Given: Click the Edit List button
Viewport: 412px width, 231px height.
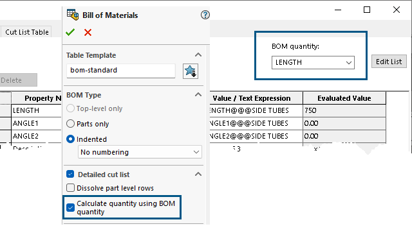Looking at the screenshot, I should tap(389, 62).
